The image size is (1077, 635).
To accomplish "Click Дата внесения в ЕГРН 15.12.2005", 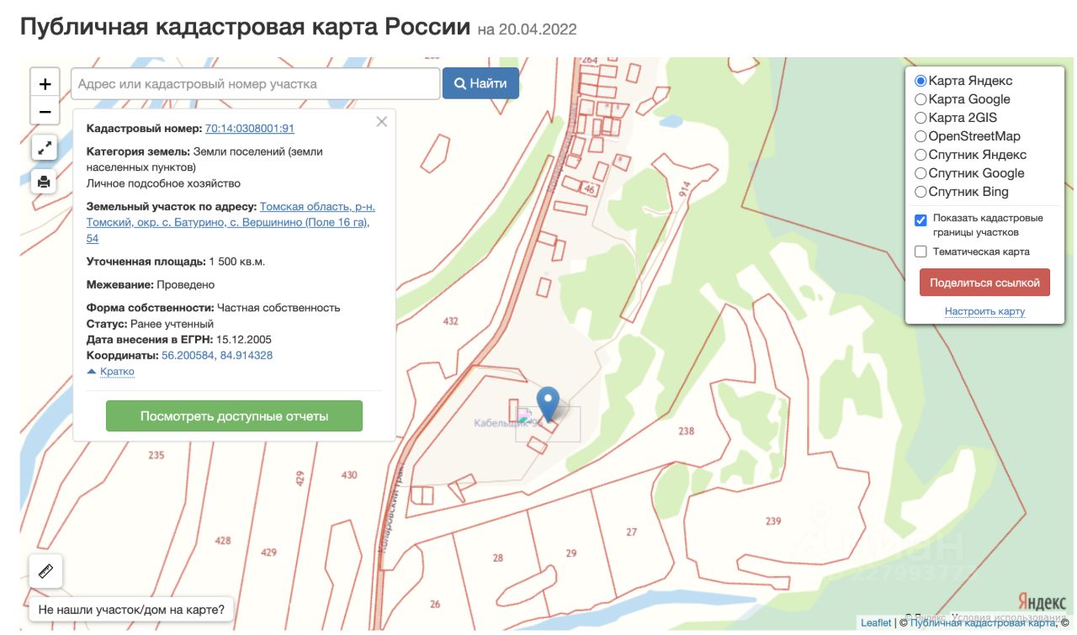I will point(178,340).
